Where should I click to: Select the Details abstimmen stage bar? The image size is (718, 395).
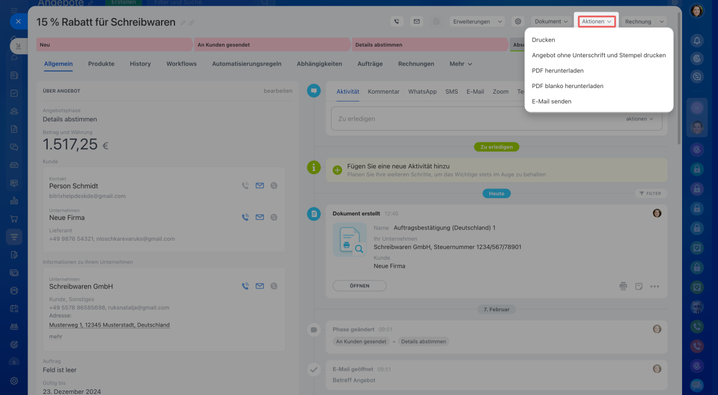tap(429, 45)
